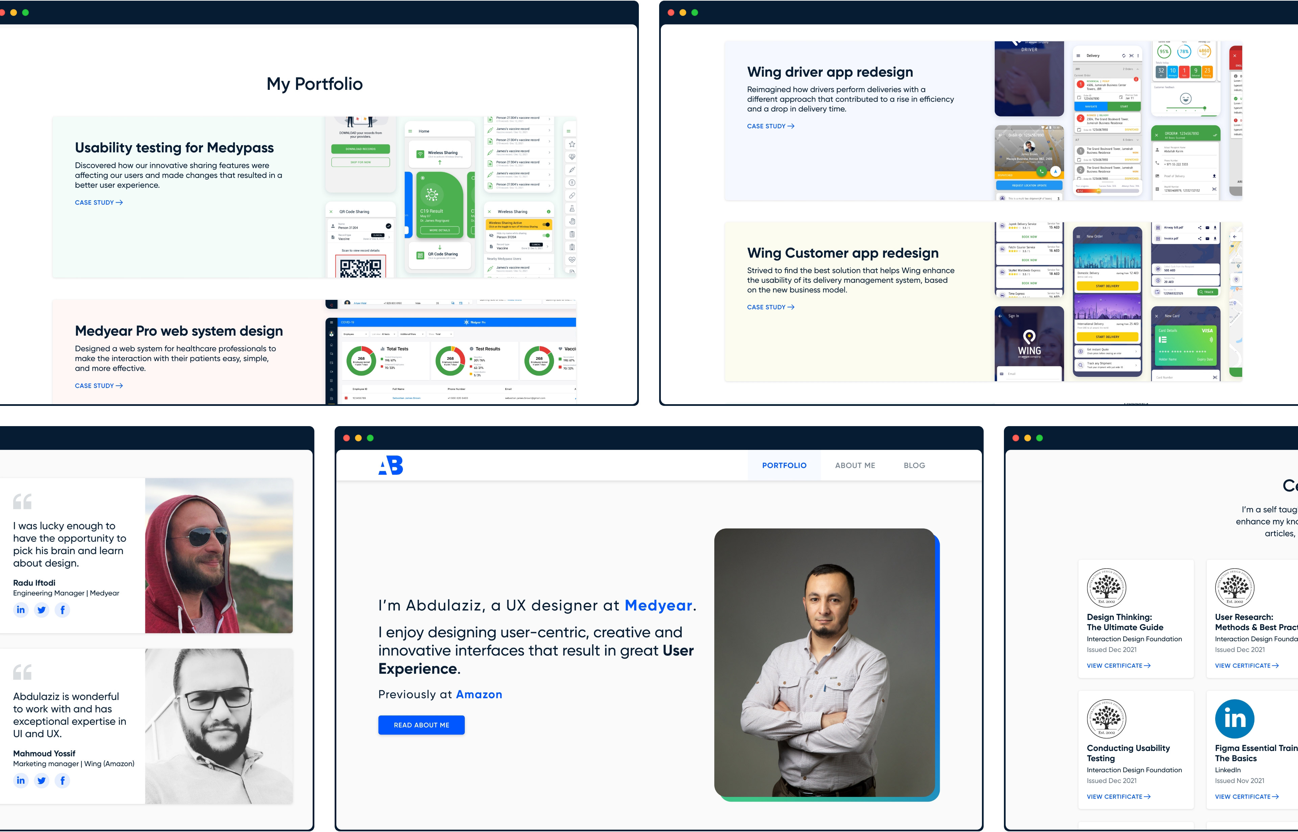Follow the Amazon link under Previously at
Viewport: 1298px width, 832px height.
(x=479, y=694)
